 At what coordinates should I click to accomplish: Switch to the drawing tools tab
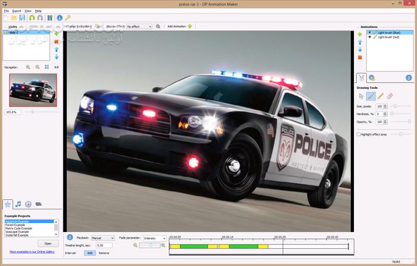(362, 78)
